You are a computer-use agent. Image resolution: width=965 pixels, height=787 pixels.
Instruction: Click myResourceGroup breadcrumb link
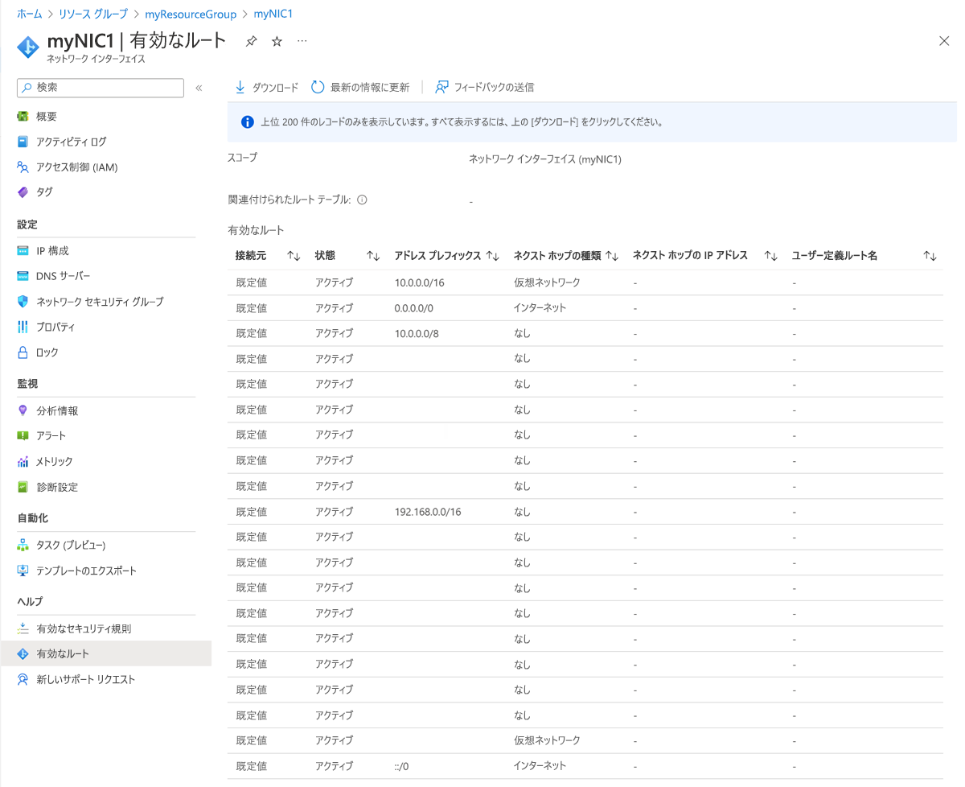191,14
